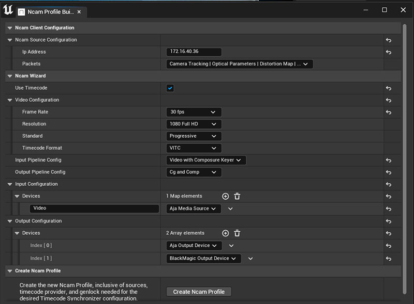
Task: Minimize the Ncam Profile Builder window
Action: coord(366,10)
